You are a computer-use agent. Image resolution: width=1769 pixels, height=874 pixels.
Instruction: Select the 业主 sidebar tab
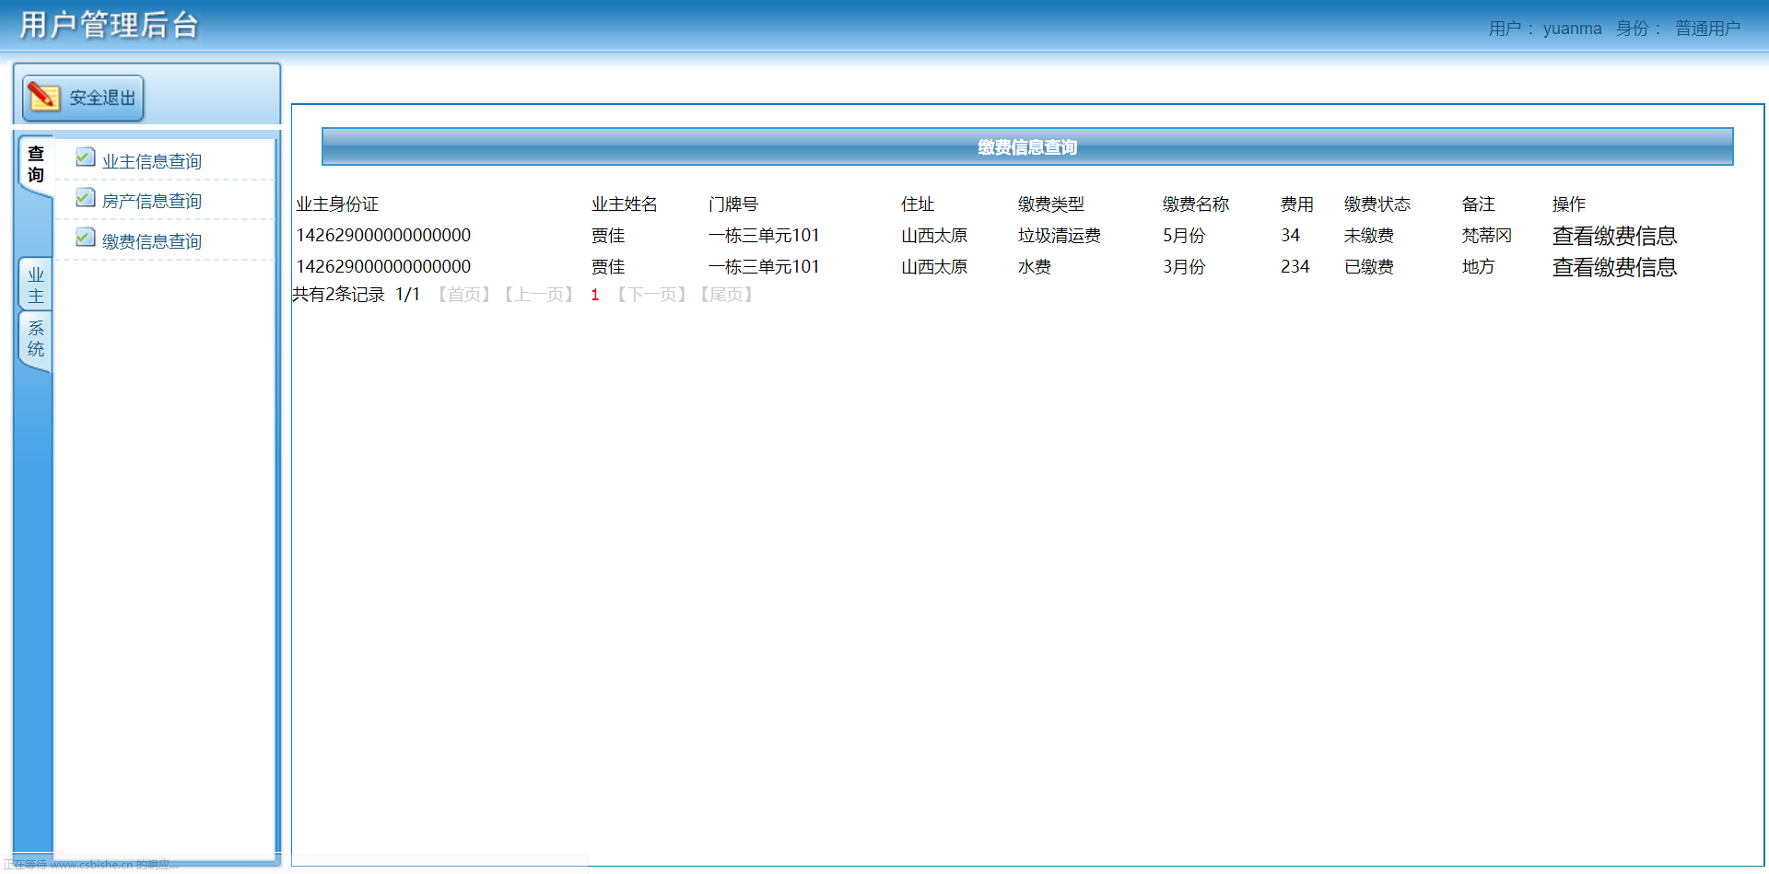34,284
